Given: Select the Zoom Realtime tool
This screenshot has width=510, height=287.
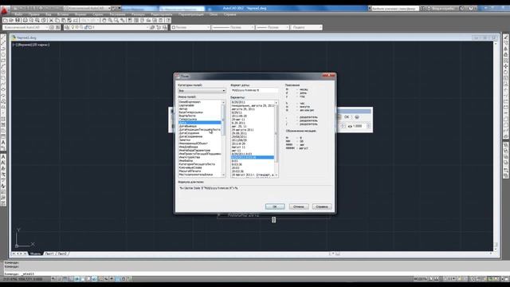Looking at the screenshot, I should click(x=110, y=20).
